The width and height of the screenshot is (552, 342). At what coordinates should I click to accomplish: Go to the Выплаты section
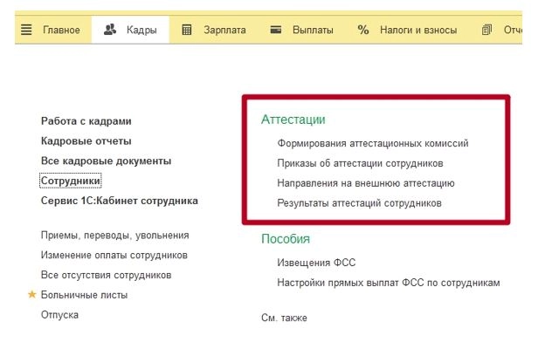[x=313, y=30]
